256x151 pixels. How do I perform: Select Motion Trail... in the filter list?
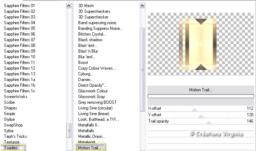(89, 147)
